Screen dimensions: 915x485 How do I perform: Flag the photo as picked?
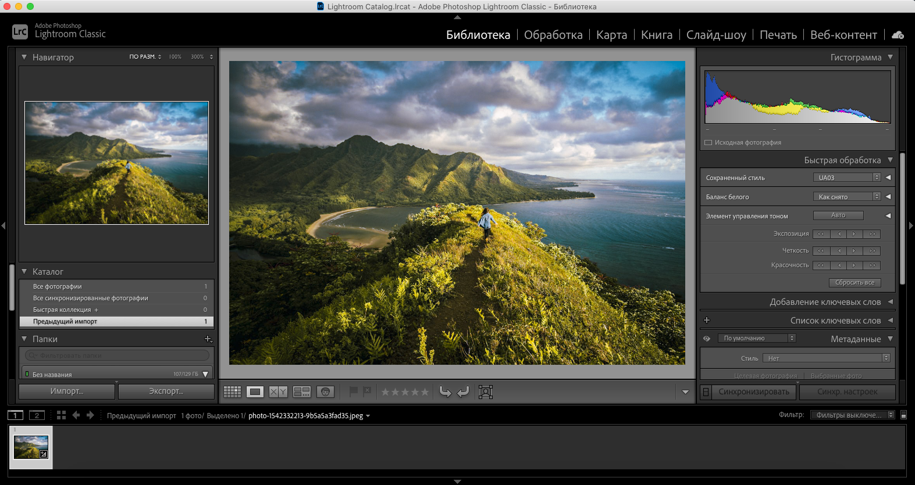point(353,392)
